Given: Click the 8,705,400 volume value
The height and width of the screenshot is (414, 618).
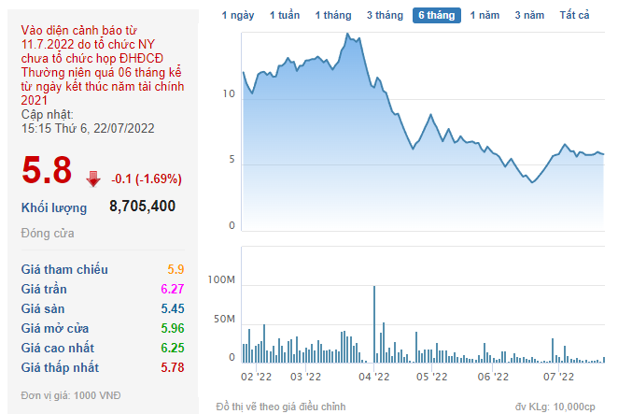Looking at the screenshot, I should pos(142,207).
